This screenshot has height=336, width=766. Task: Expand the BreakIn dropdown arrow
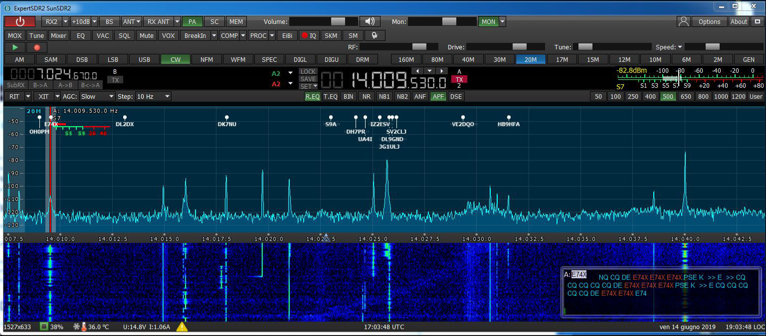(x=214, y=35)
